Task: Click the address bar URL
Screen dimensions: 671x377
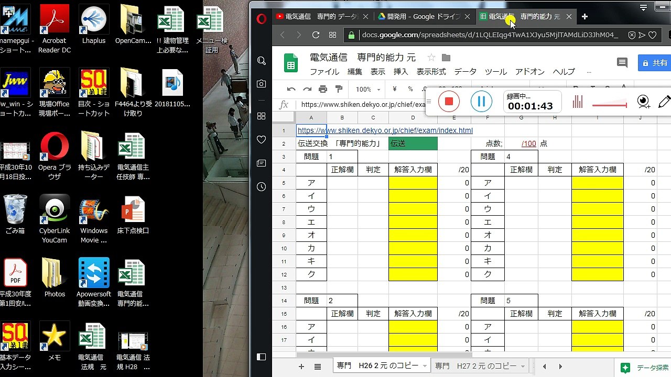Action: click(x=490, y=35)
